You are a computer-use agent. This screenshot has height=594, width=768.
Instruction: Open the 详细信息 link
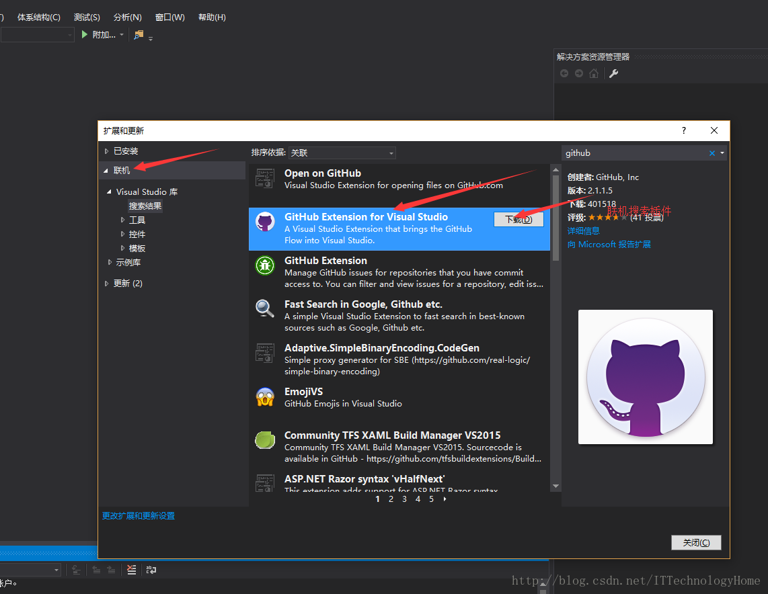pyautogui.click(x=583, y=231)
